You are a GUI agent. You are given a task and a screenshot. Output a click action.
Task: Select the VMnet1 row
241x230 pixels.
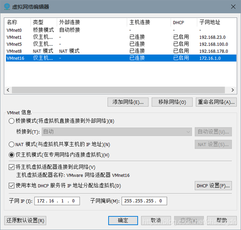(121, 37)
